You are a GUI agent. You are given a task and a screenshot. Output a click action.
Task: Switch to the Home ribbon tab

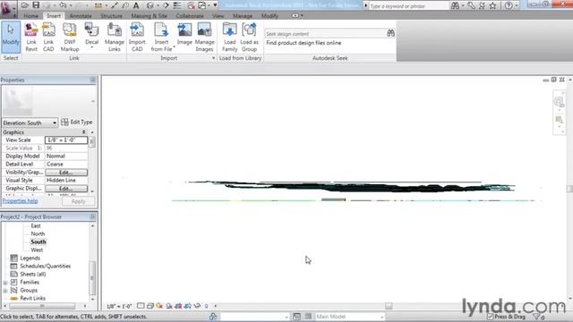click(x=30, y=16)
